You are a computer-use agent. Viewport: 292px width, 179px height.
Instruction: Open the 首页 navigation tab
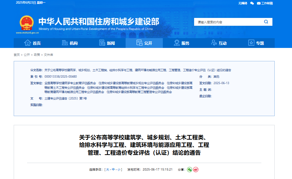pos(32,43)
